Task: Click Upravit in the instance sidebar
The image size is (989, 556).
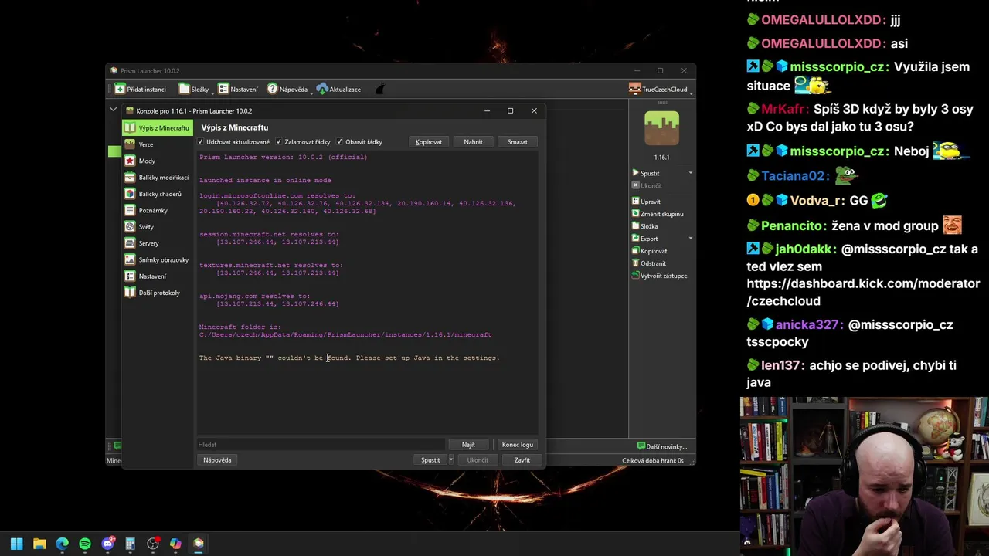Action: (645, 202)
